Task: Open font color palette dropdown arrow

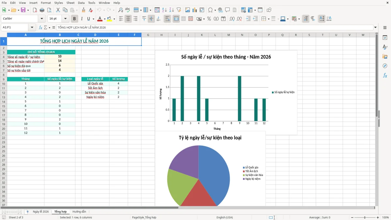Action: coord(105,19)
